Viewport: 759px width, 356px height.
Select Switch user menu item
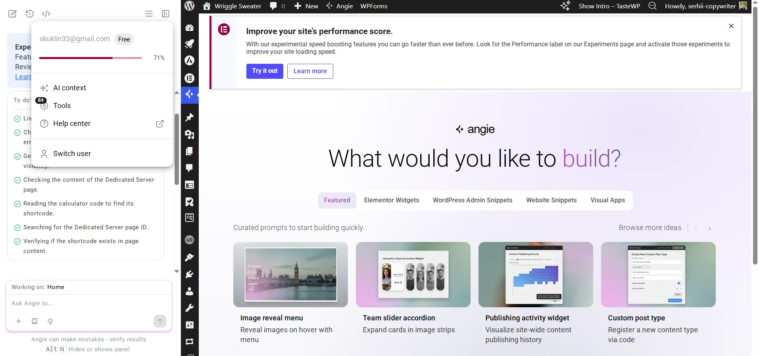tap(102, 154)
